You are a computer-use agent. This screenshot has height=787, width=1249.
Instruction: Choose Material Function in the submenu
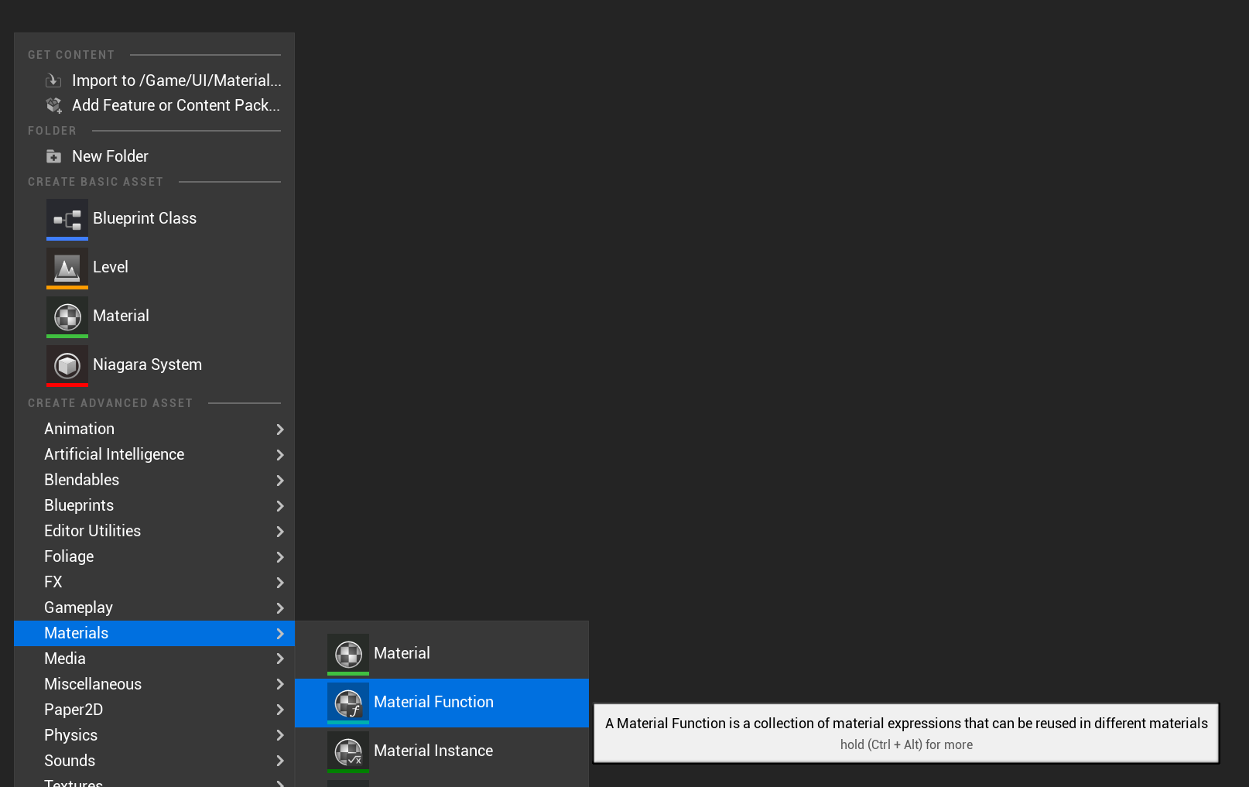(x=442, y=703)
